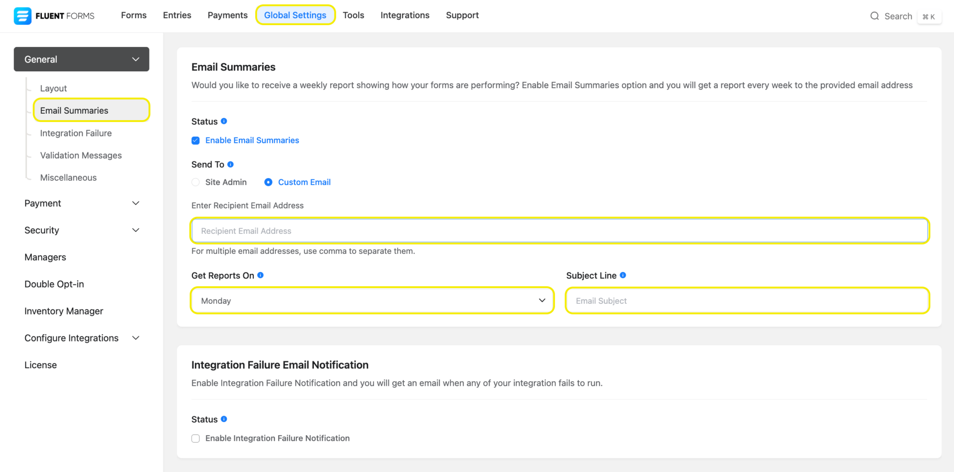This screenshot has height=472, width=954.
Task: Collapse the General settings section
Action: [136, 59]
